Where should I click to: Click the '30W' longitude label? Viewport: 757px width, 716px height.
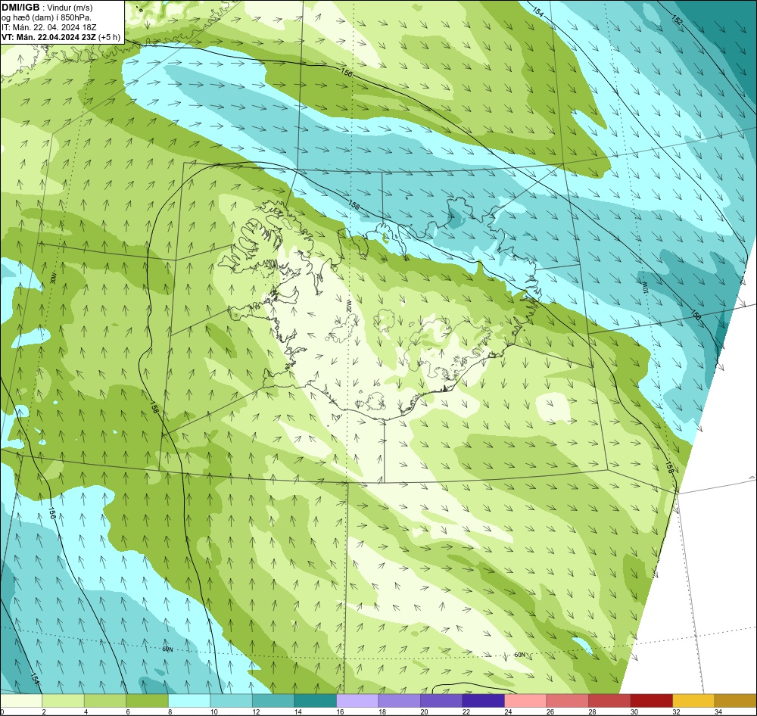coord(53,279)
